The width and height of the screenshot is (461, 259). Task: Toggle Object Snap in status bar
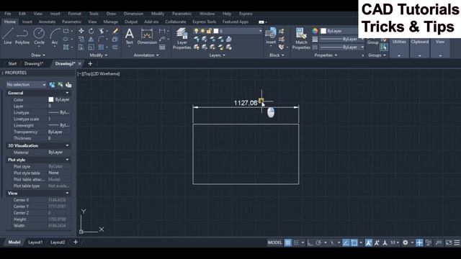point(354,242)
